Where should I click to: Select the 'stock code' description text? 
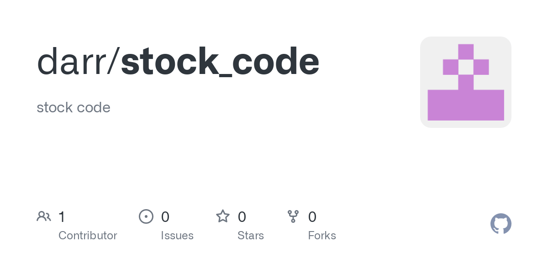(x=74, y=108)
